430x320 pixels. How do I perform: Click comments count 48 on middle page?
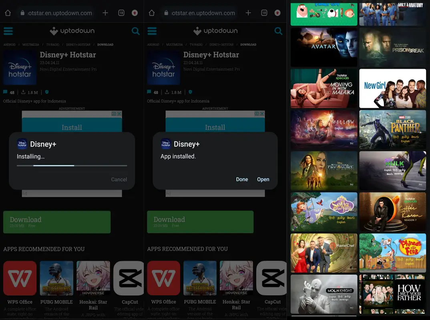point(153,92)
